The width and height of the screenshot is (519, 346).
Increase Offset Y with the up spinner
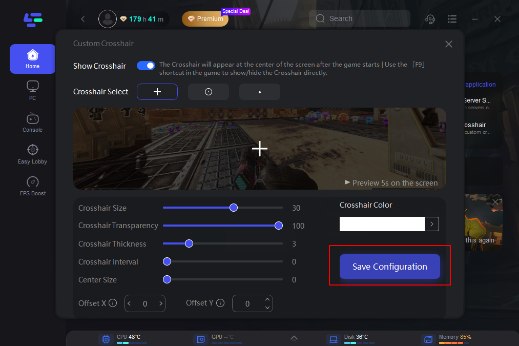coord(267,300)
